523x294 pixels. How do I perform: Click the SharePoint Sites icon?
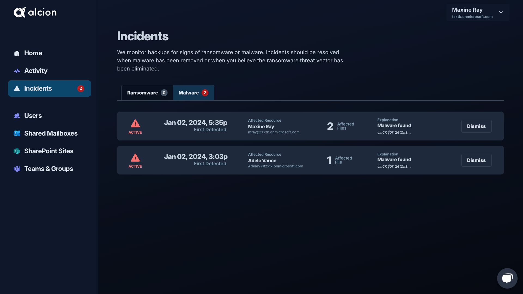point(17,151)
